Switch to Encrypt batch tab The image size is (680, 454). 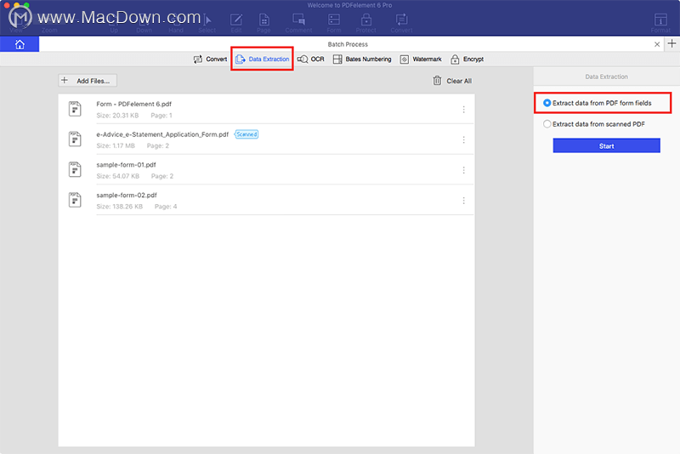pos(467,60)
